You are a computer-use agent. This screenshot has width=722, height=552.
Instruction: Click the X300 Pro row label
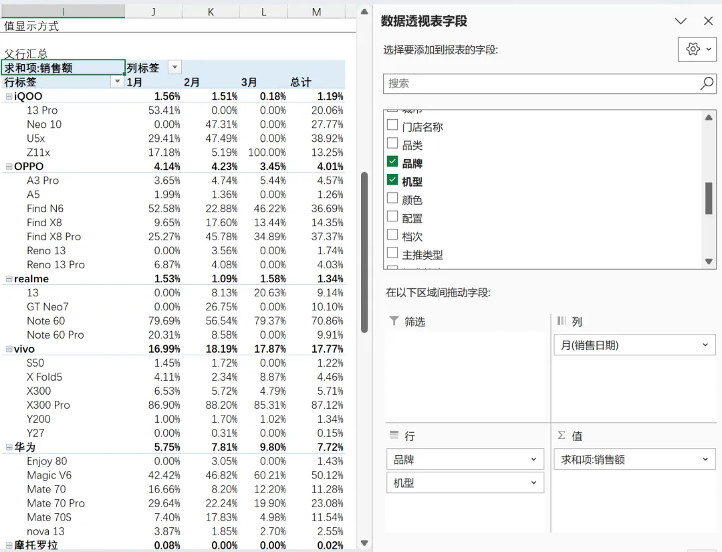coord(48,405)
